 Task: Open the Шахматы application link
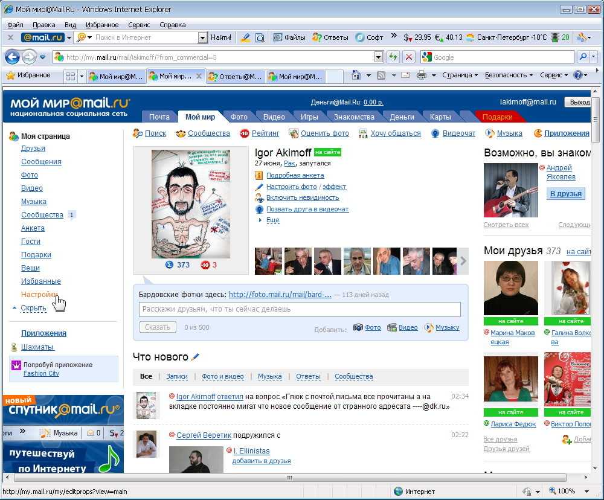click(37, 347)
